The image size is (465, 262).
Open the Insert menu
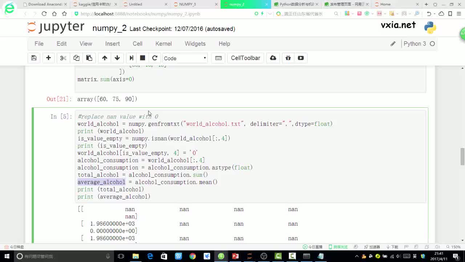point(112,44)
